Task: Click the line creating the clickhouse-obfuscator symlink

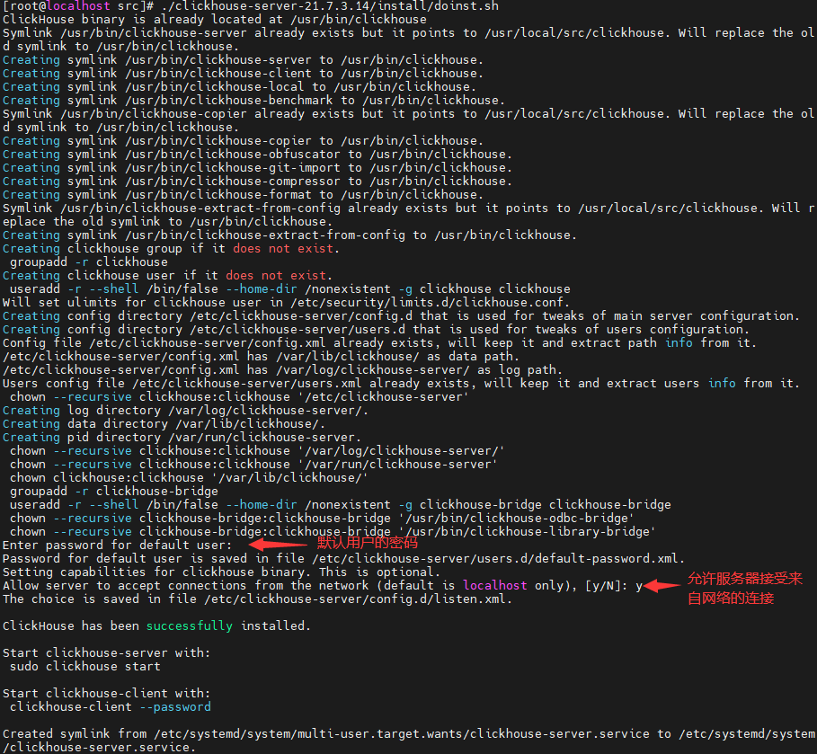Action: 257,155
